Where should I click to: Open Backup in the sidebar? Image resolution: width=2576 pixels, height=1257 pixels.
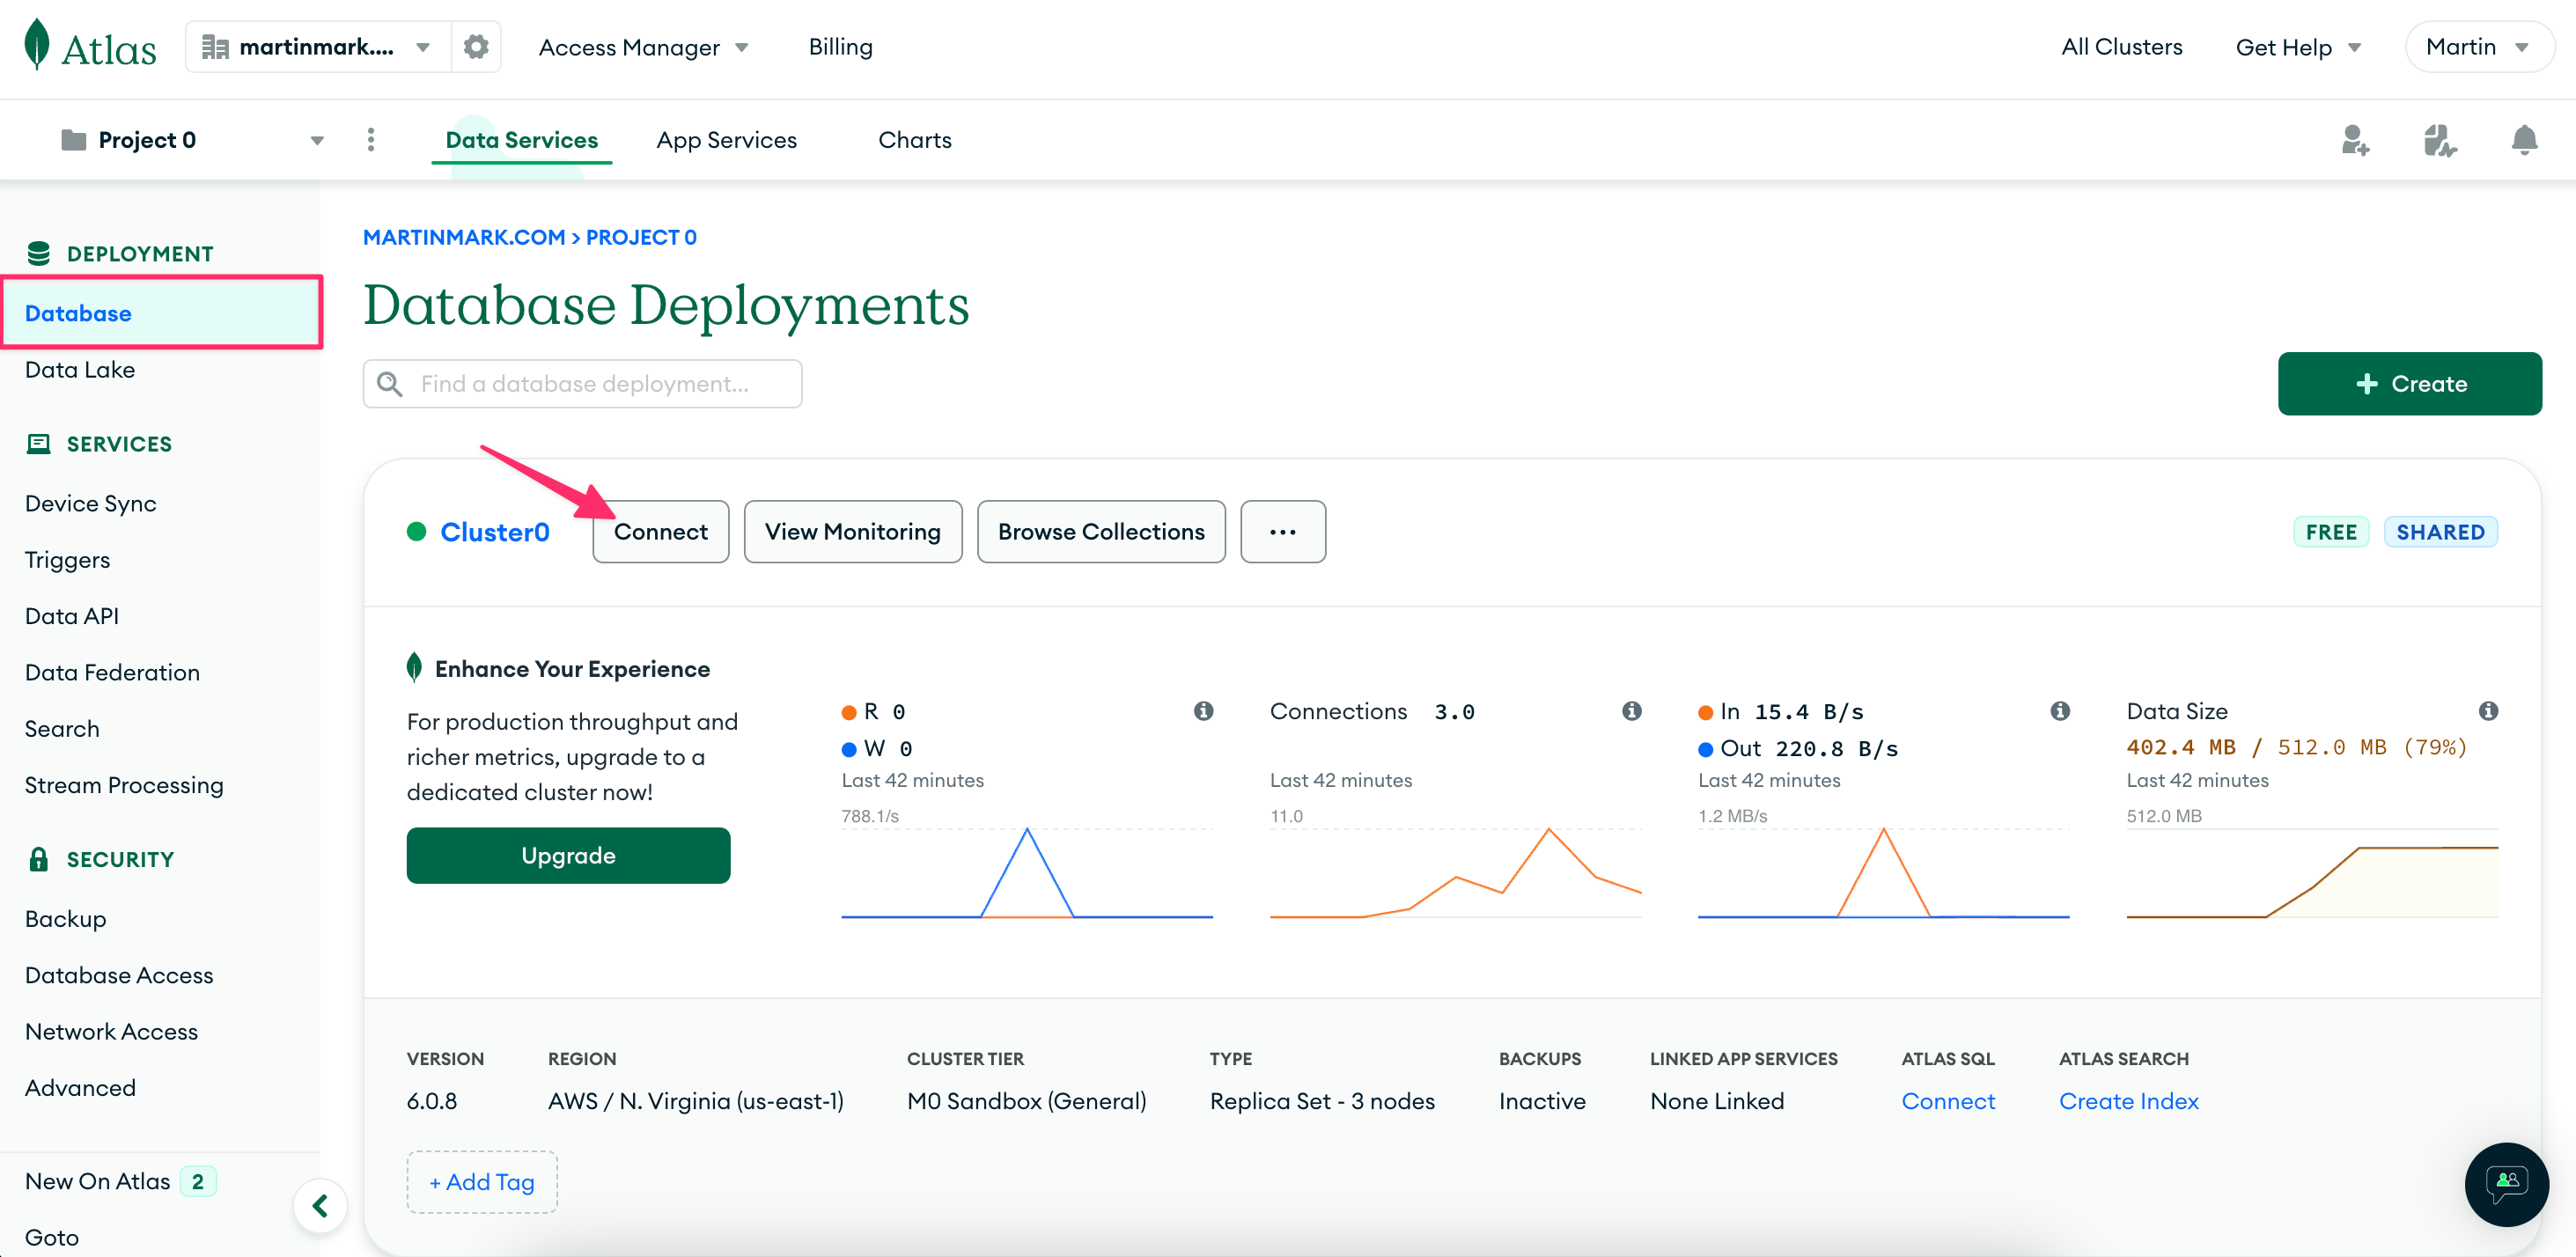(x=66, y=919)
